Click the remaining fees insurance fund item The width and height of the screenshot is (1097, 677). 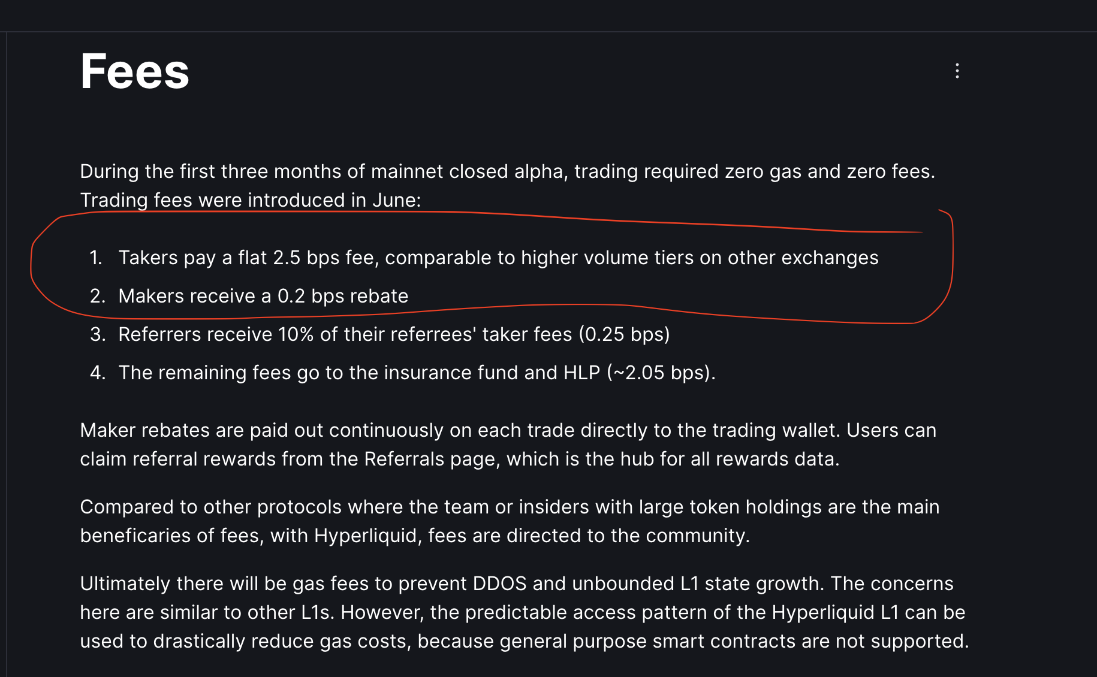[x=416, y=373]
